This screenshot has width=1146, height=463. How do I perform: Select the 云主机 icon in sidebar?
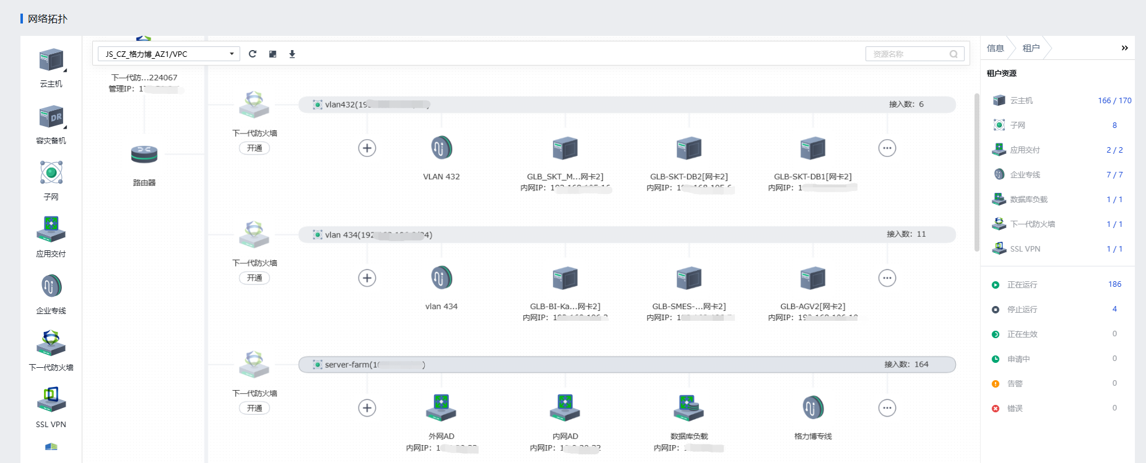point(51,61)
